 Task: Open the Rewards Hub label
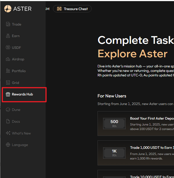tap(22, 94)
